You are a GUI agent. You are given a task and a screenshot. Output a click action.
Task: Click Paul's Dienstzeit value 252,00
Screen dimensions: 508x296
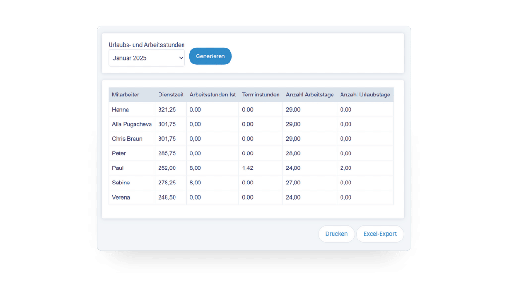pos(167,168)
